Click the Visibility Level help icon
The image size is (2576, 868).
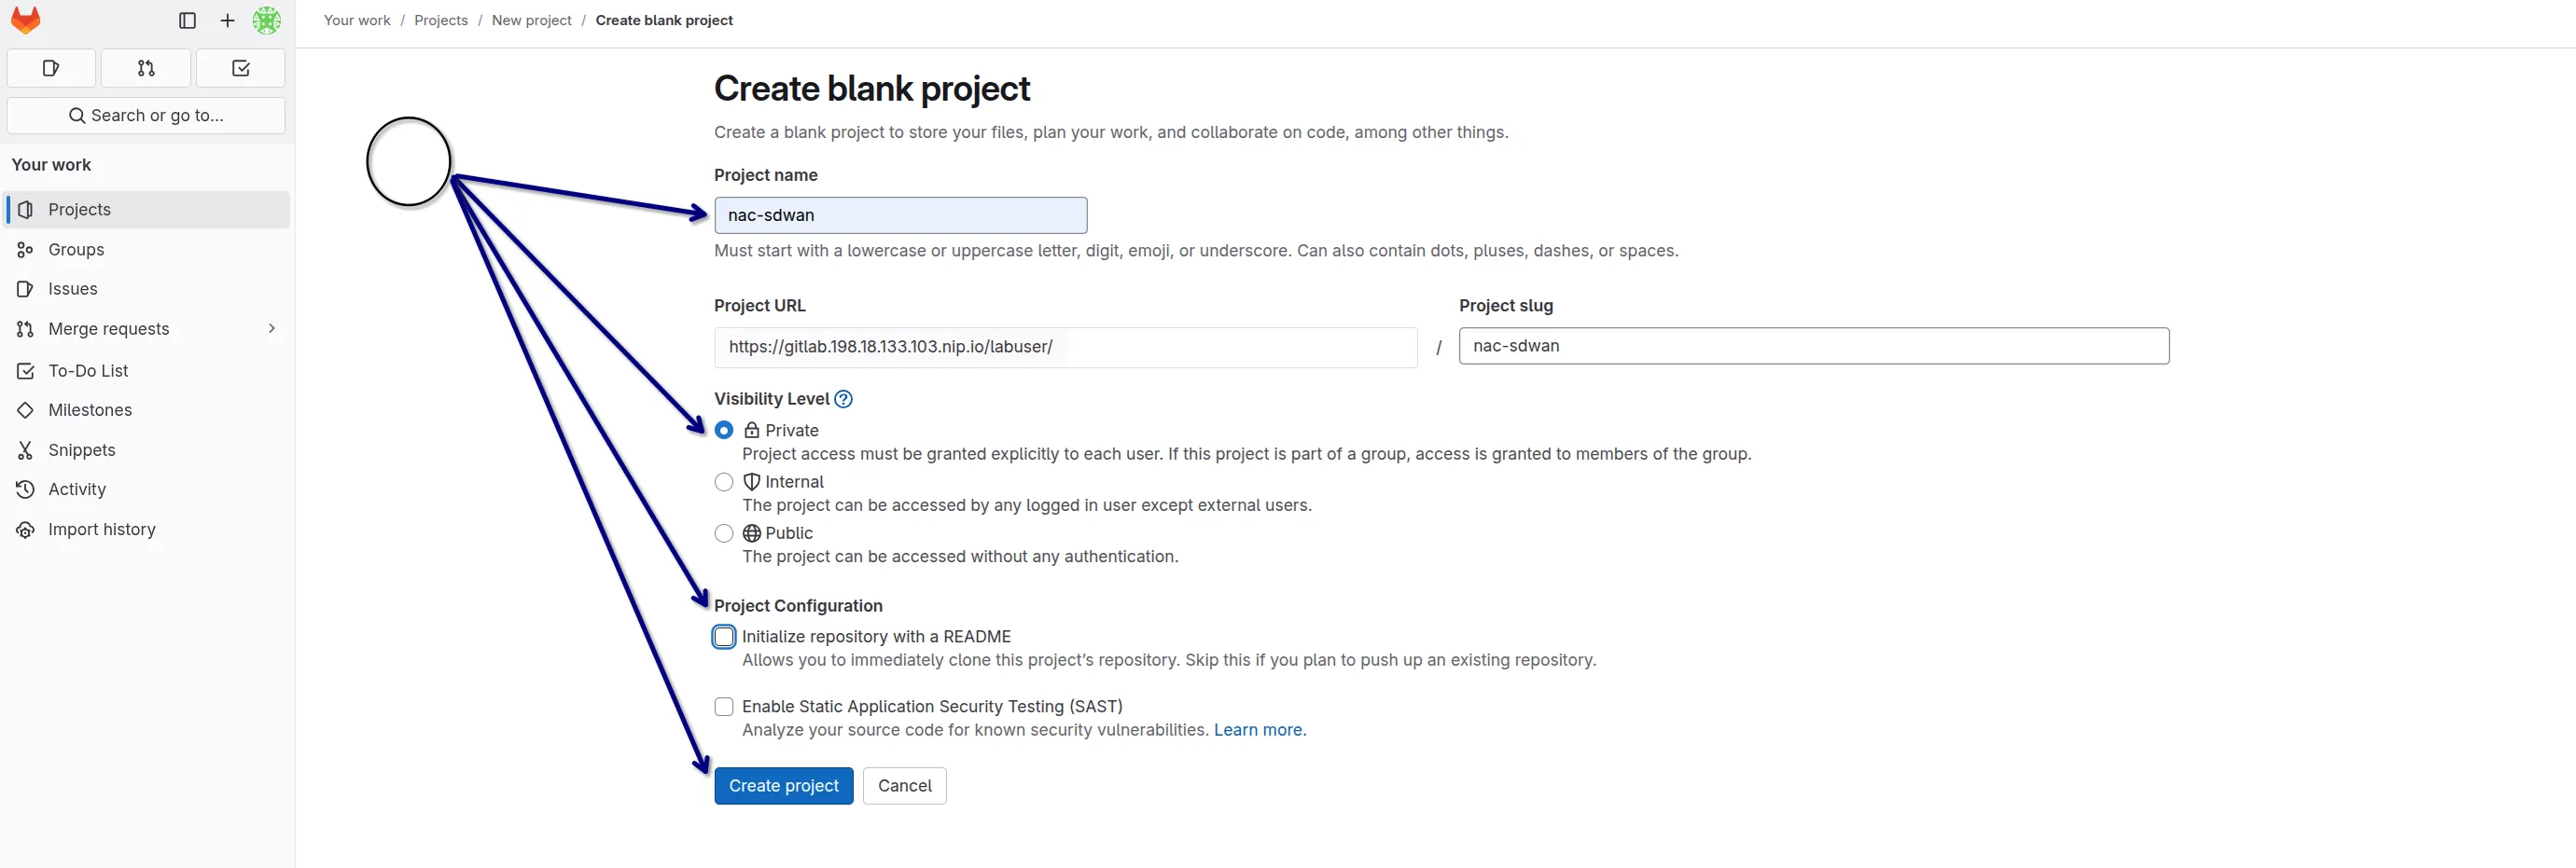843,398
